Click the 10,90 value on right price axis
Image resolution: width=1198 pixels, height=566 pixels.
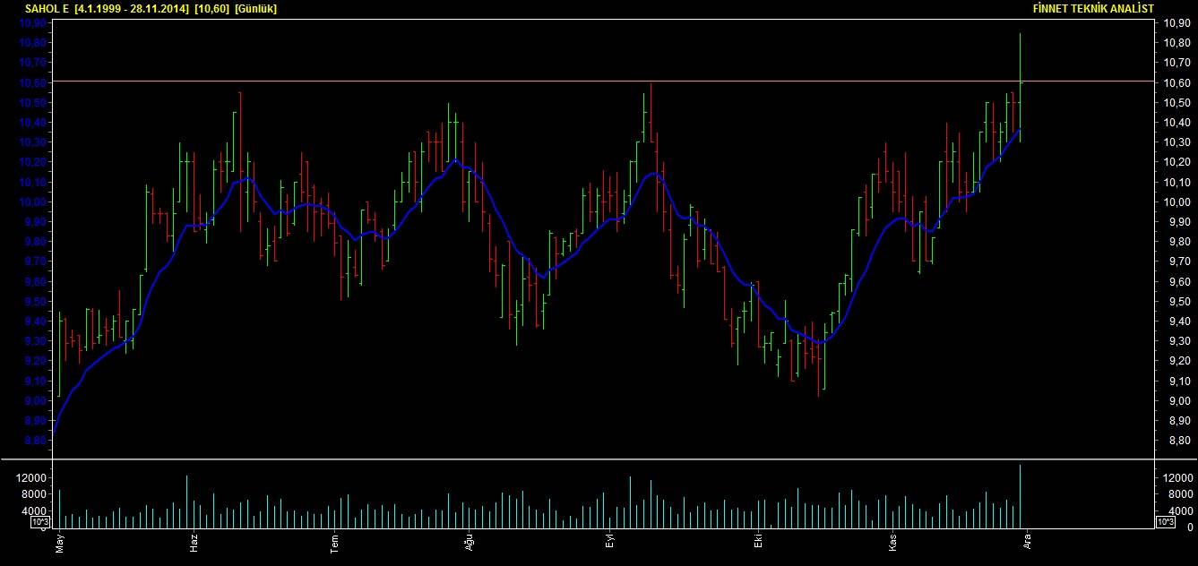coord(1176,22)
